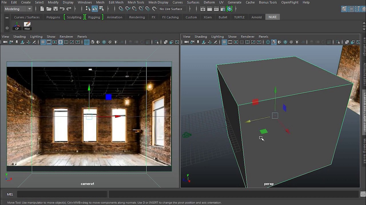This screenshot has width=366, height=205.
Task: Show the Modeling Toolkit sidebar icon
Action: click(344, 9)
